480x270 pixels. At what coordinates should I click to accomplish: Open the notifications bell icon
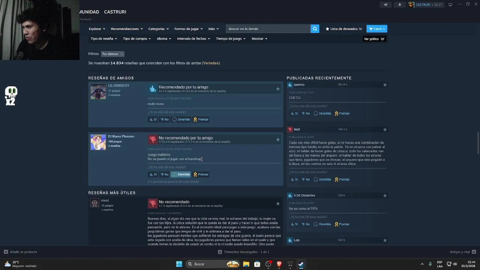coord(399,4)
